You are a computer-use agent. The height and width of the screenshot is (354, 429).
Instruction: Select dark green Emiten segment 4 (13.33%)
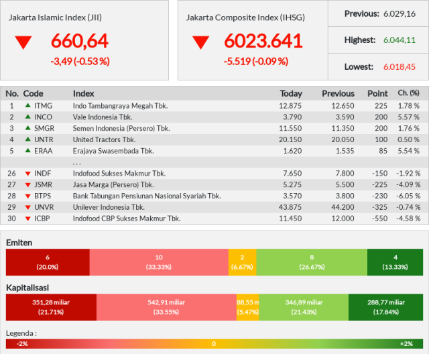[x=395, y=262]
